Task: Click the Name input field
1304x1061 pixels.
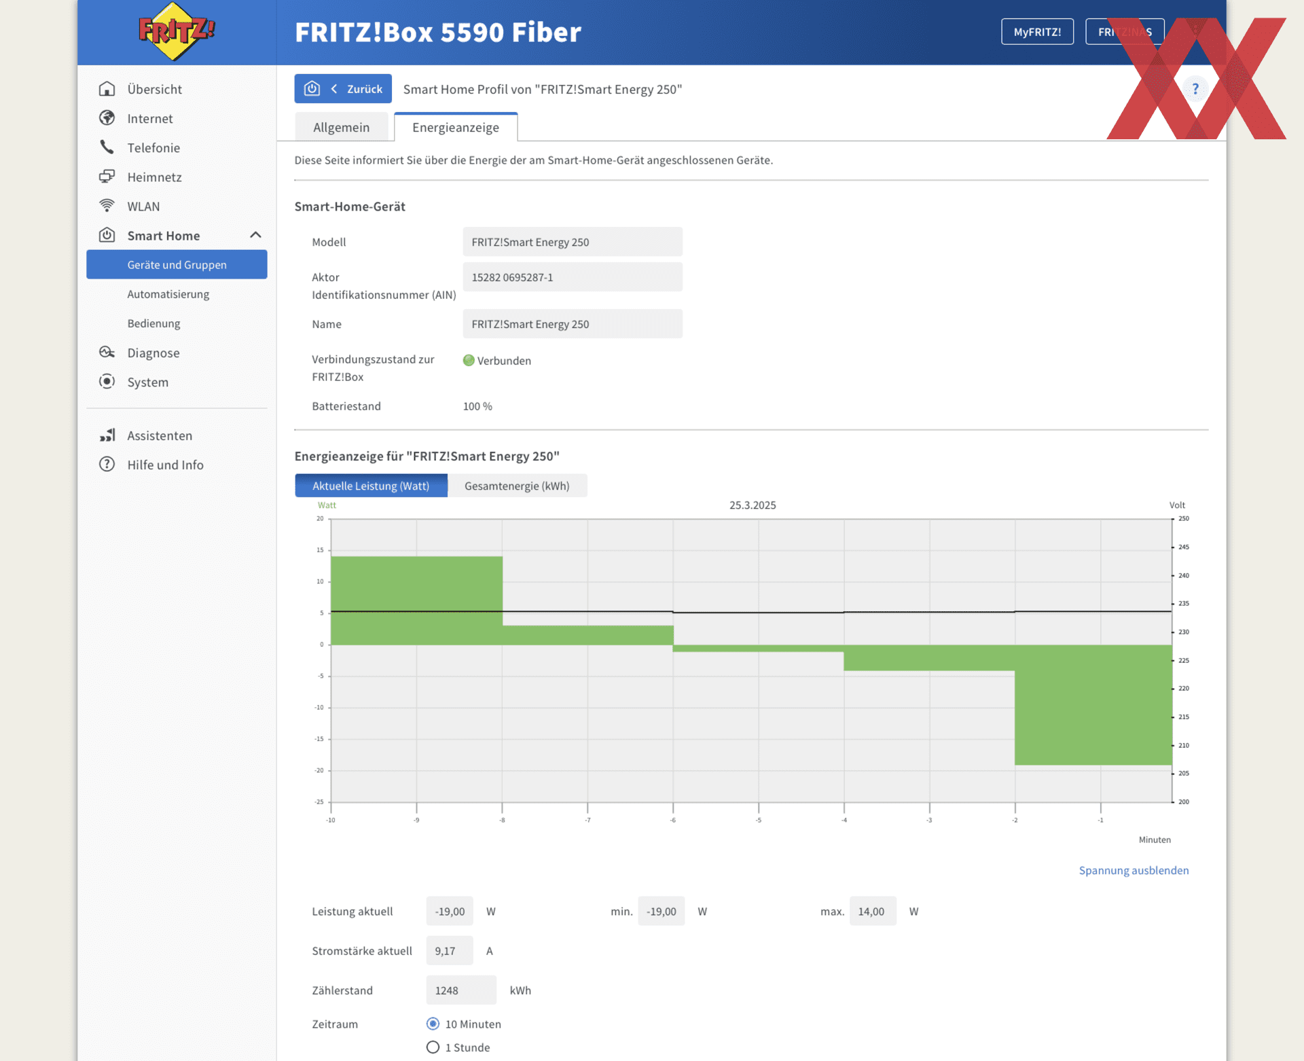Action: [573, 324]
